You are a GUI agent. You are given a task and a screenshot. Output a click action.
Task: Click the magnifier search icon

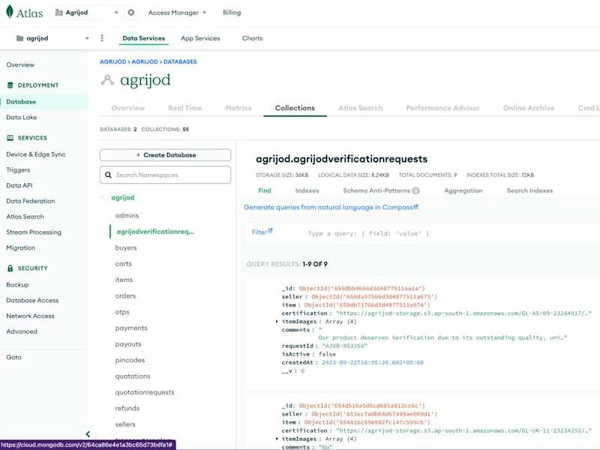(x=108, y=175)
